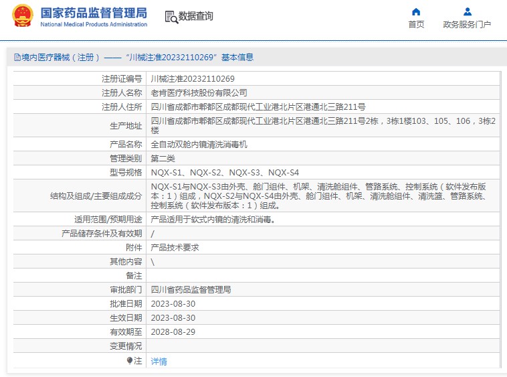
Task: Click the 政务服务门户 person icon
Action: click(468, 12)
